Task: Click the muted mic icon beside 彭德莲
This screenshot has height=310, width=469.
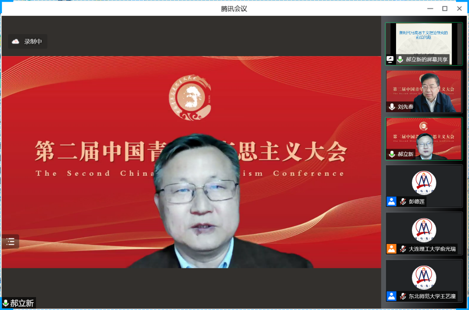Action: pyautogui.click(x=403, y=201)
